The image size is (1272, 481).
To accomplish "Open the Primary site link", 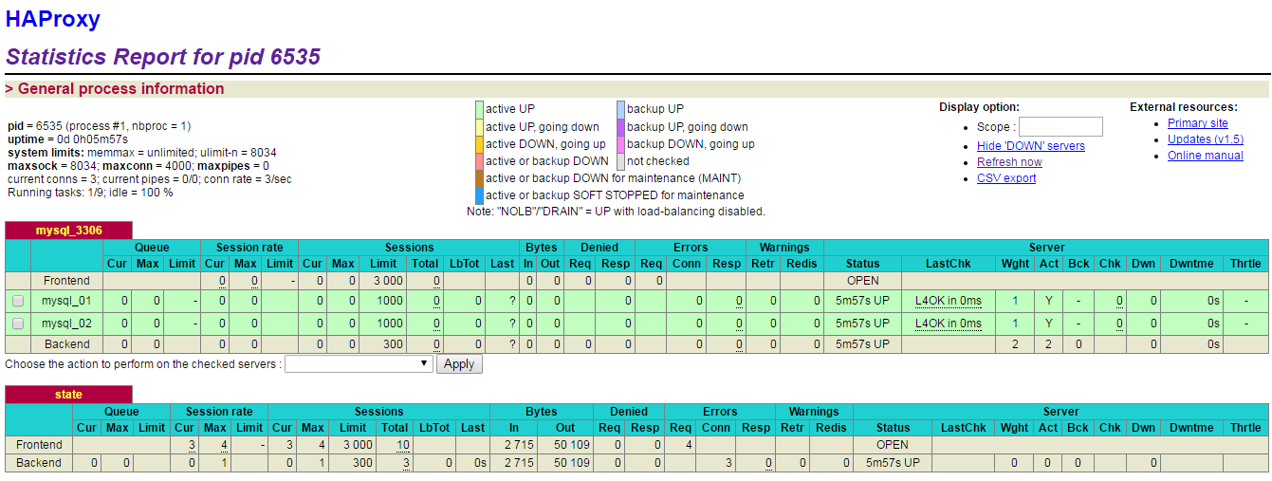I will tap(1197, 123).
